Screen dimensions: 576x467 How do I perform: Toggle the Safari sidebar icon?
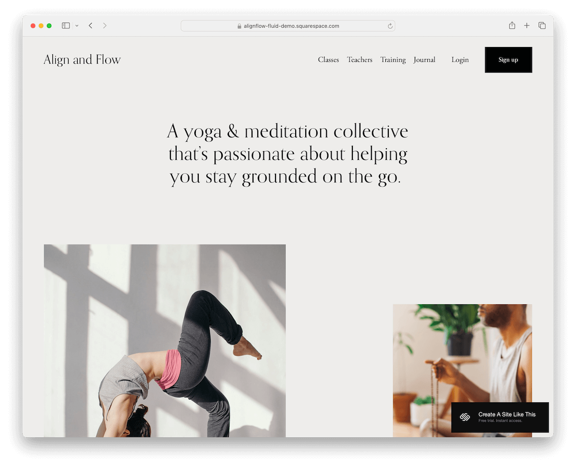66,25
